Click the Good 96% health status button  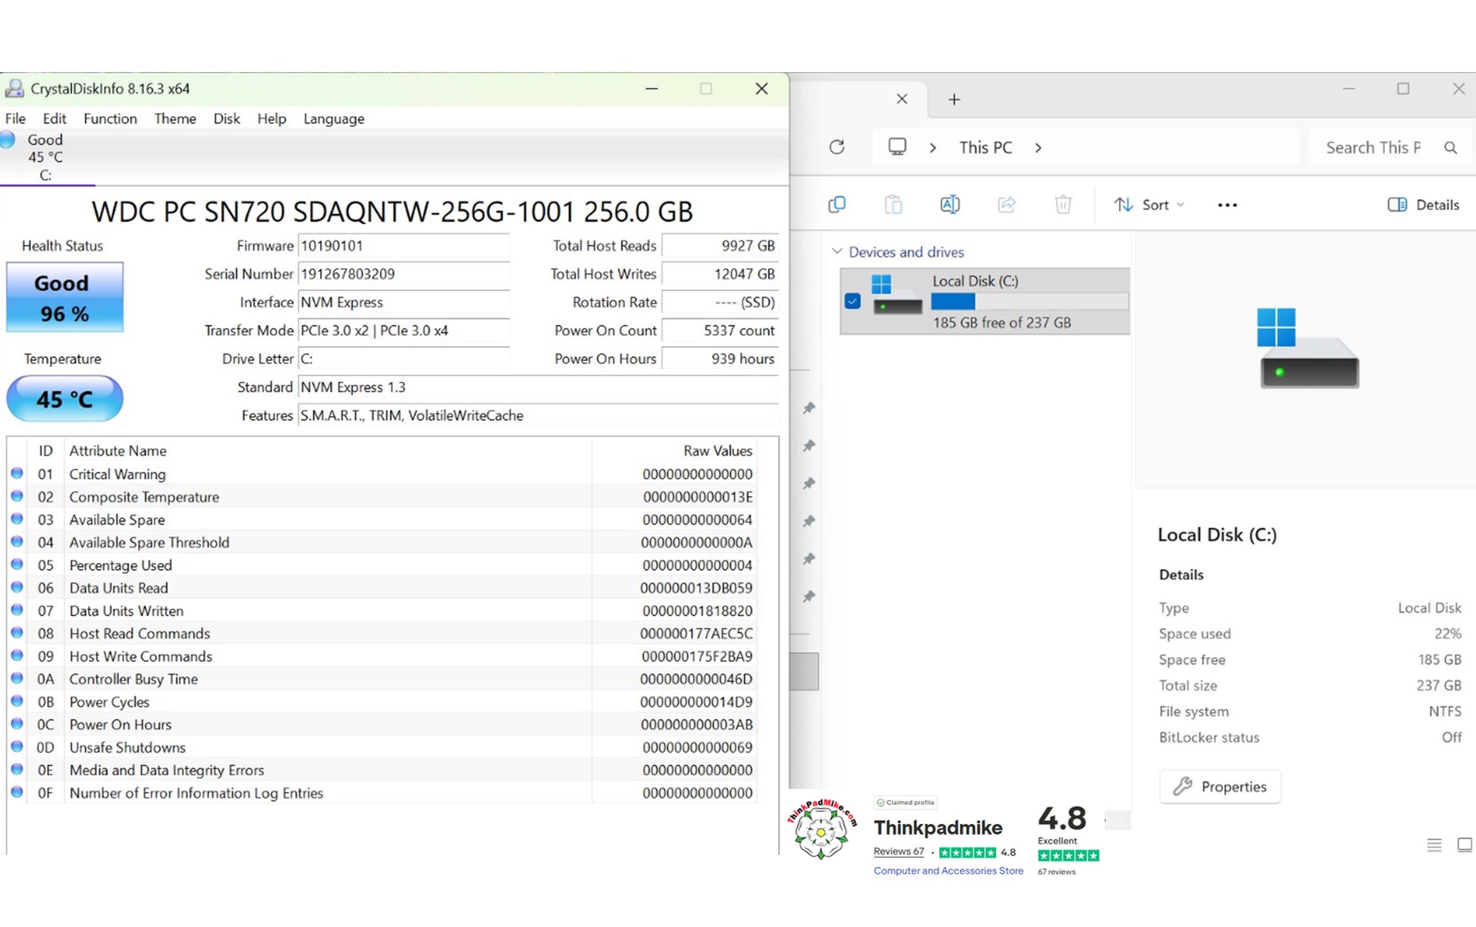point(64,297)
